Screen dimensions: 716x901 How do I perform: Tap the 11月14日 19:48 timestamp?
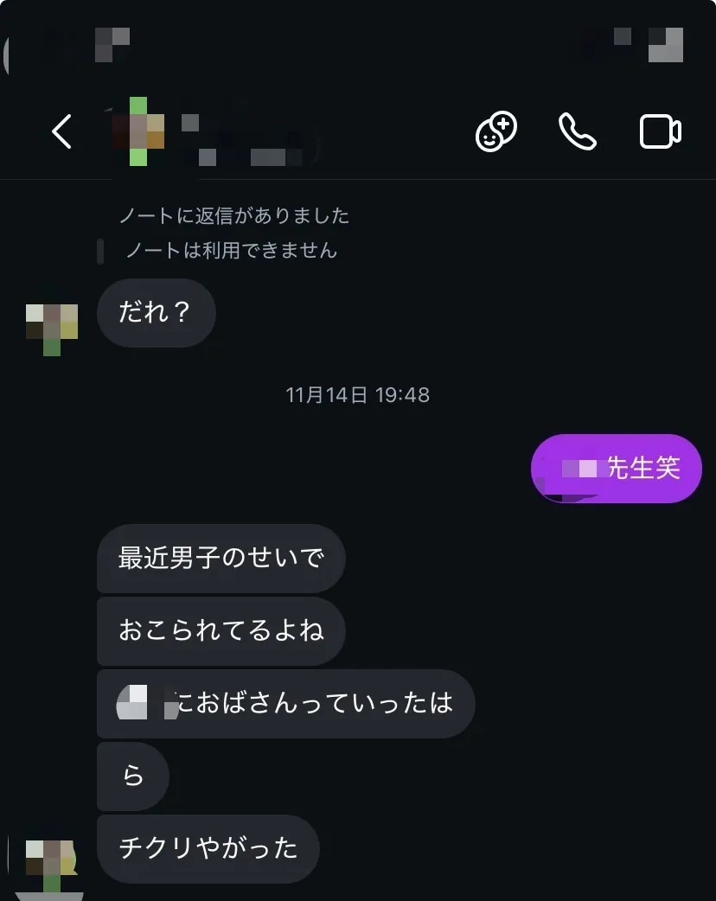click(x=357, y=395)
